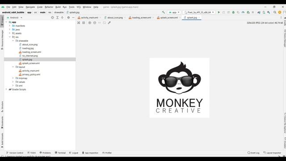Open the app run configuration dropdown
The width and height of the screenshot is (286, 161).
click(174, 12)
